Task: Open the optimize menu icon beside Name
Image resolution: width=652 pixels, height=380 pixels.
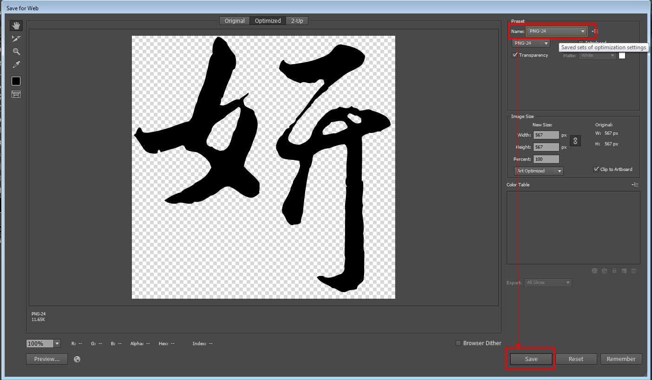Action: click(x=595, y=31)
